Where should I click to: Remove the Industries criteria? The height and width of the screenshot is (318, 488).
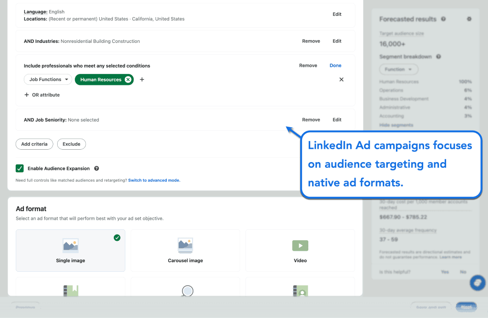(x=311, y=41)
